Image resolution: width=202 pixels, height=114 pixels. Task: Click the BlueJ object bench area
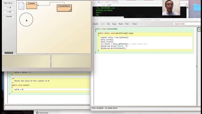coord(26,61)
